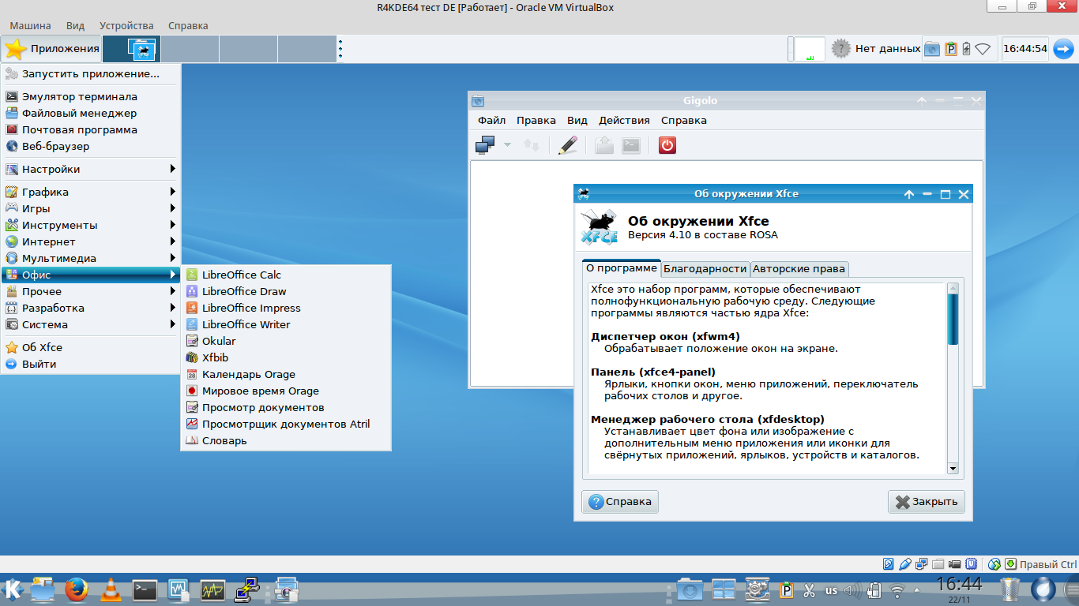1079x606 pixels.
Task: Click Gigolo's grayed-out terminal toolbar icon
Action: click(630, 145)
